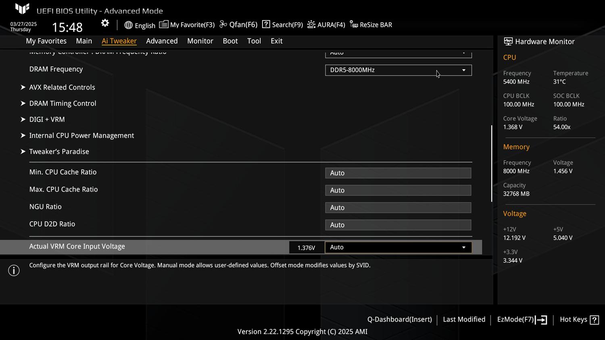605x340 pixels.
Task: Expand DRAM Timing Control submenu
Action: tap(63, 104)
